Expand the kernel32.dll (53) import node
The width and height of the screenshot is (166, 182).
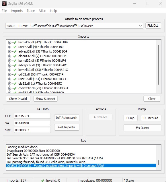(9, 70)
